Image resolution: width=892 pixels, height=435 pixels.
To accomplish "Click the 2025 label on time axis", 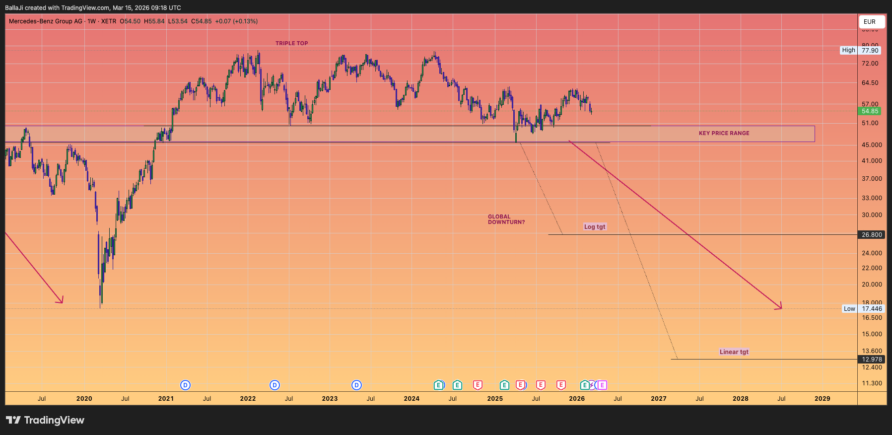I will point(495,398).
